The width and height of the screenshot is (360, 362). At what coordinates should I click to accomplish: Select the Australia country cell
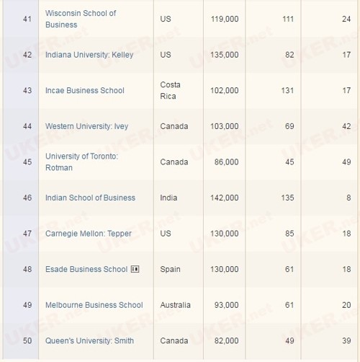(179, 305)
